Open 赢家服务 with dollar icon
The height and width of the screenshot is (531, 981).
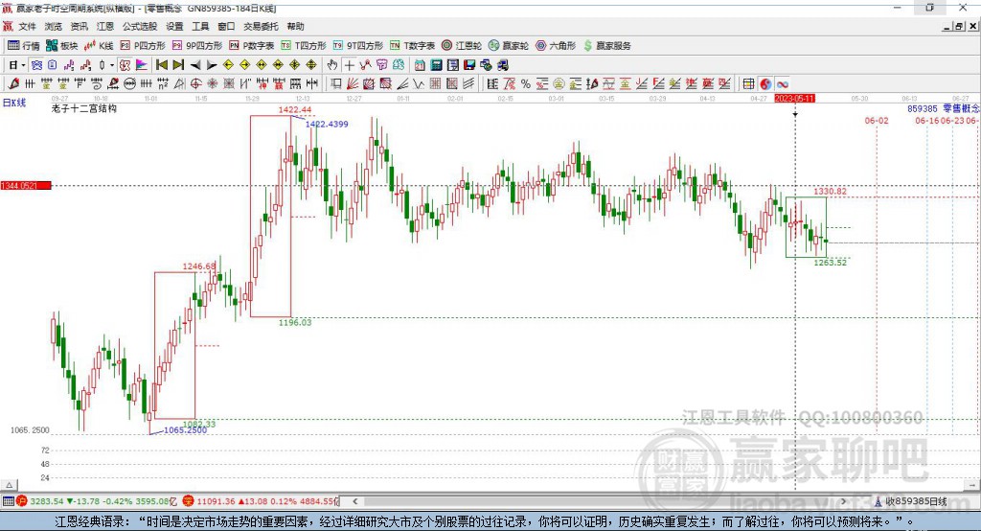pyautogui.click(x=607, y=46)
